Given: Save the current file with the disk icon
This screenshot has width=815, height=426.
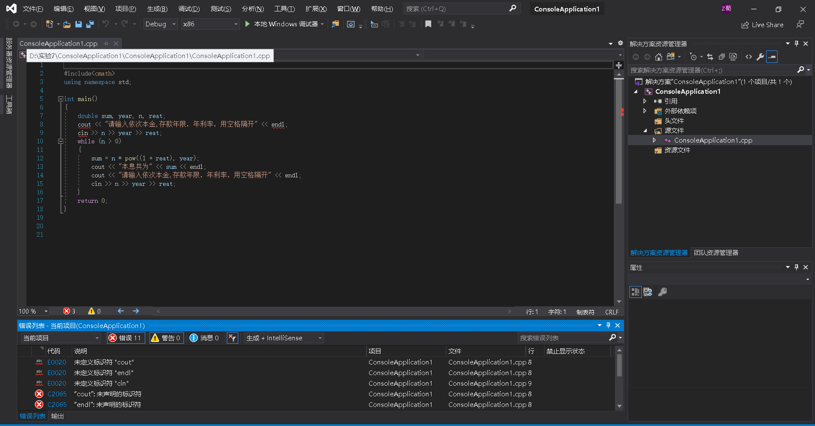Looking at the screenshot, I should click(x=79, y=24).
